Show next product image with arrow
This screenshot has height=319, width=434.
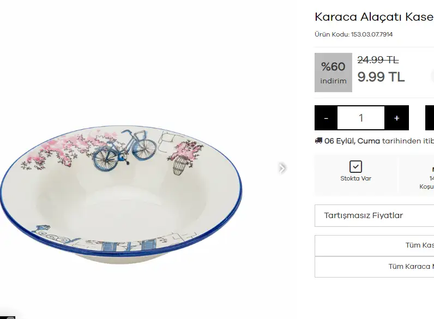[282, 168]
